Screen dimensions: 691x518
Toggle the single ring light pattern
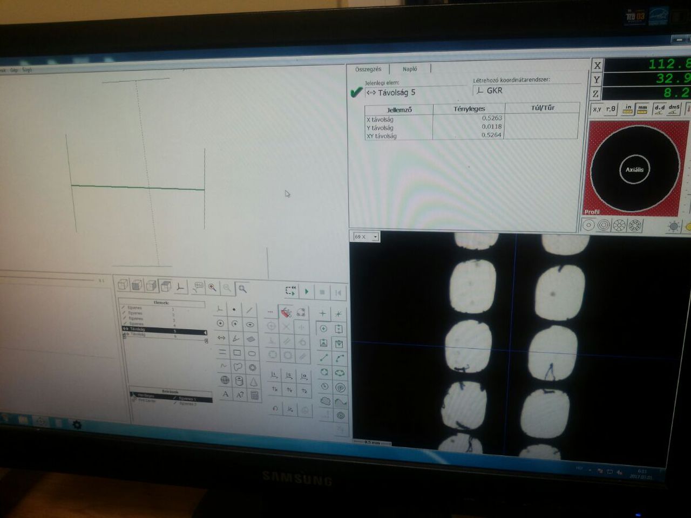[x=589, y=226]
